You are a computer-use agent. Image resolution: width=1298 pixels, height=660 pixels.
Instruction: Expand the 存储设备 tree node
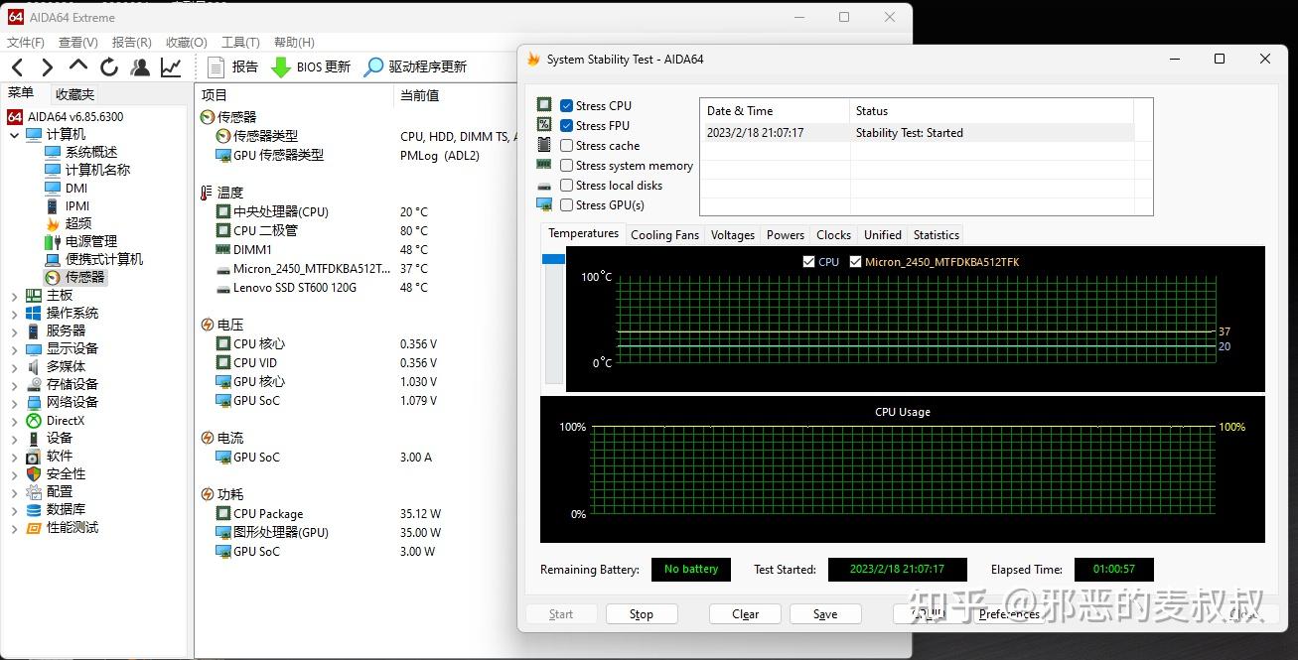[14, 384]
